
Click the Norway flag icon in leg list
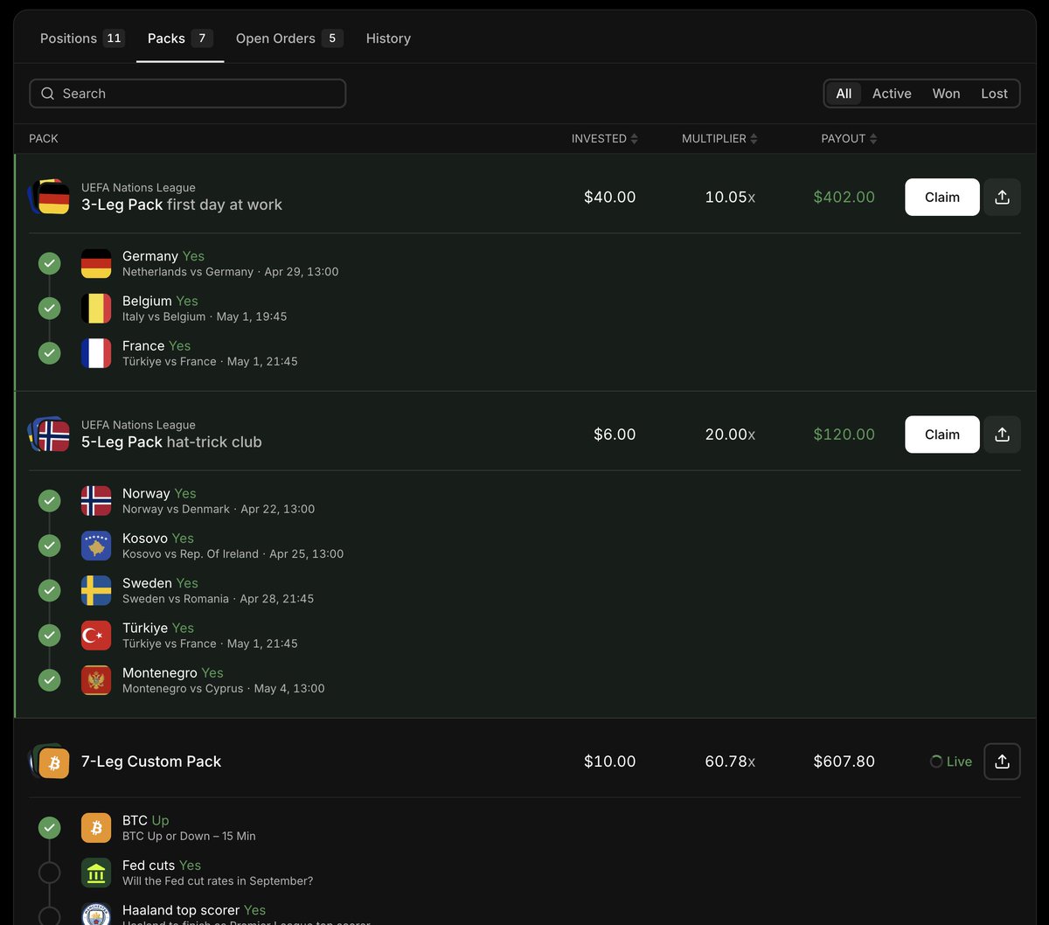coord(96,501)
